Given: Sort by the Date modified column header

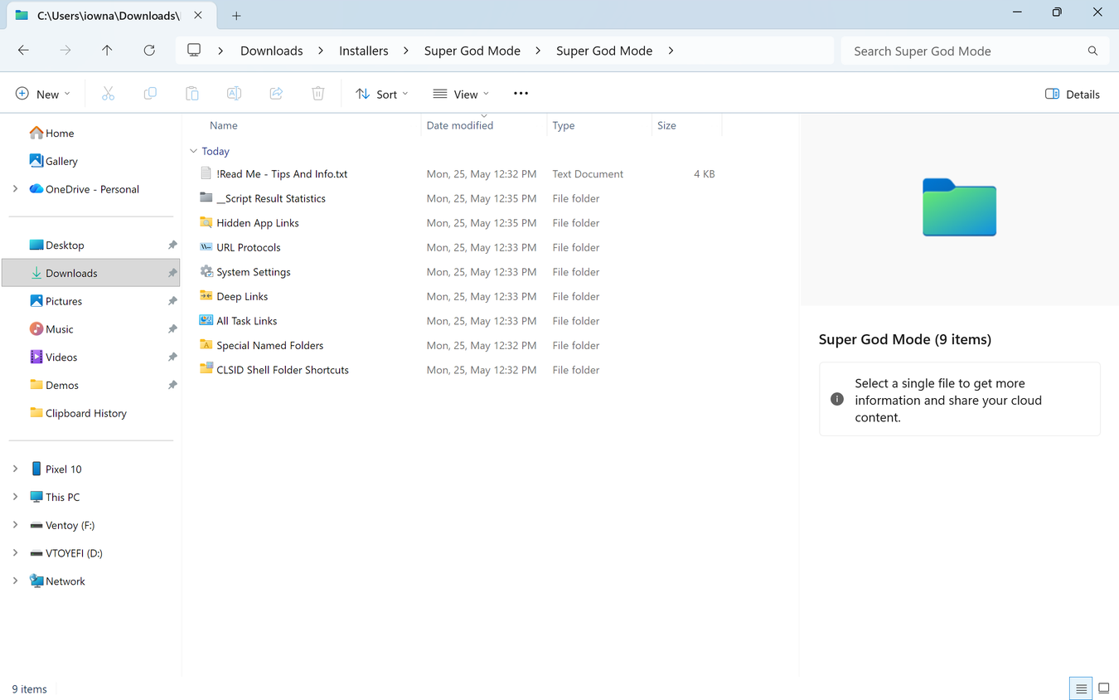Looking at the screenshot, I should tap(460, 125).
